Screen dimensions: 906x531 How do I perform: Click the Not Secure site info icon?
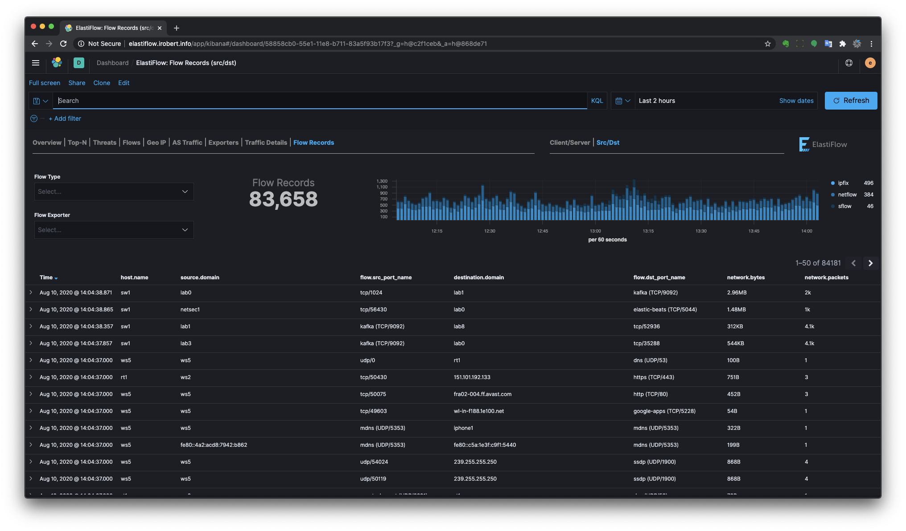tap(81, 44)
